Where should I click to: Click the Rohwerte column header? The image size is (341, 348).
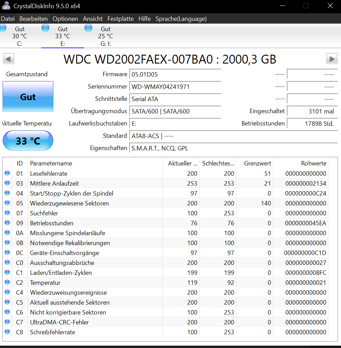[301, 163]
